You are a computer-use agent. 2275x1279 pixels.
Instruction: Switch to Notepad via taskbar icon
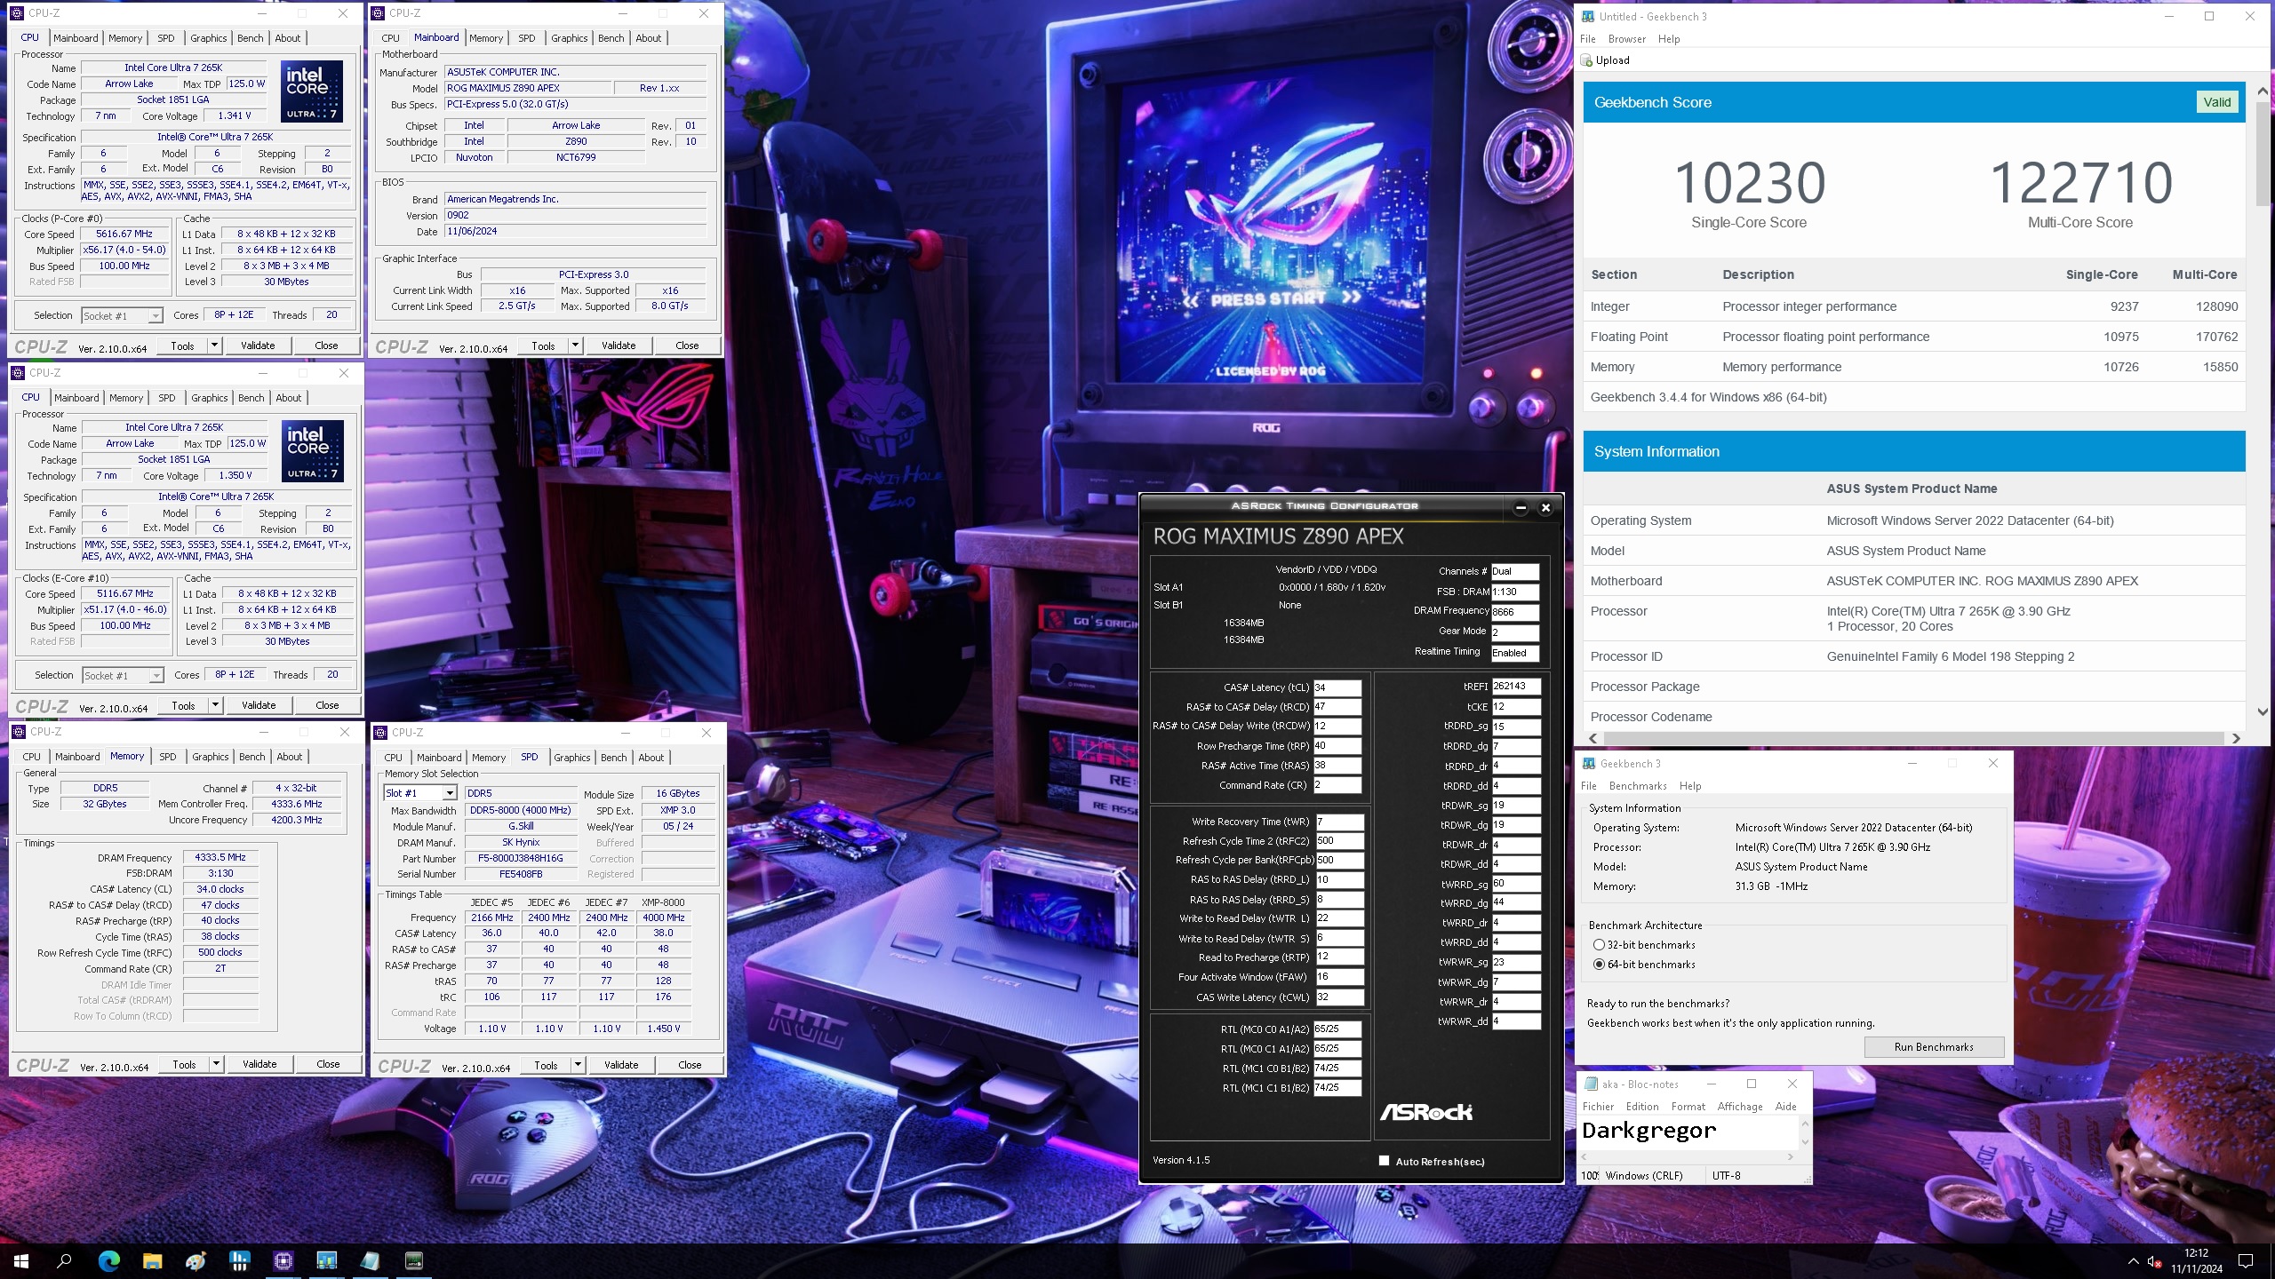coord(370,1260)
